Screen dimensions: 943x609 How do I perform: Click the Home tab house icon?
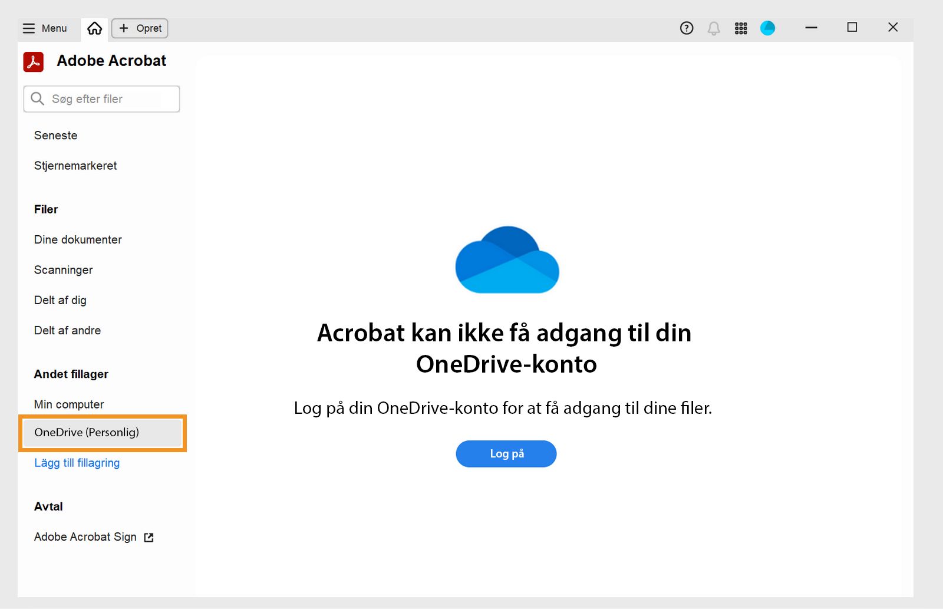(x=94, y=28)
